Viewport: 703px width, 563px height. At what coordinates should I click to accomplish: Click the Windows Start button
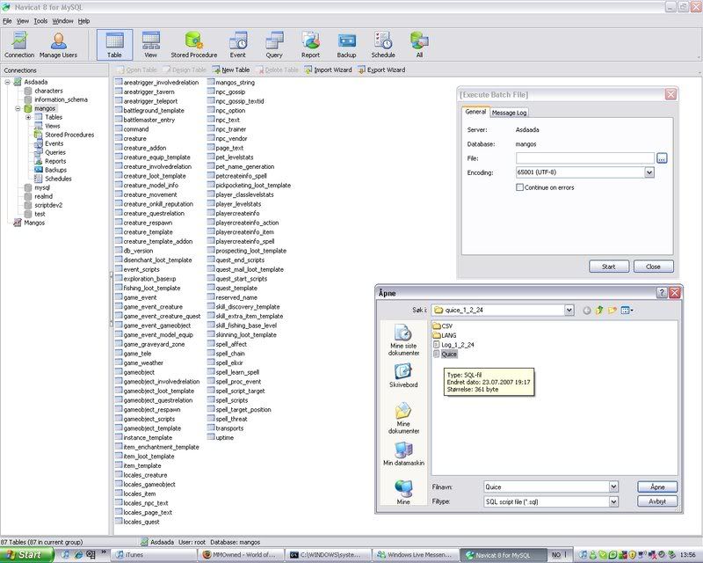[26, 555]
